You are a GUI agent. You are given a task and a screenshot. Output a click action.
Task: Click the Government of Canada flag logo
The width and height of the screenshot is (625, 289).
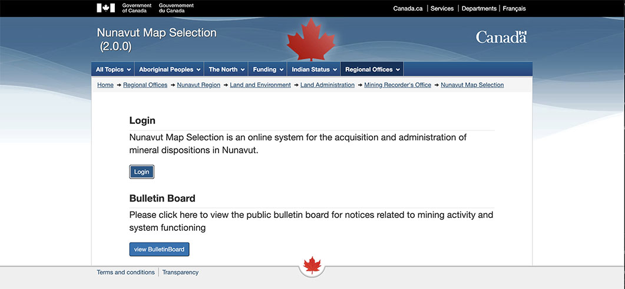pyautogui.click(x=106, y=8)
